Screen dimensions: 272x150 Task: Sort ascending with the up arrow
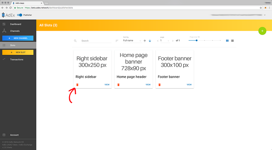pyautogui.click(x=145, y=41)
